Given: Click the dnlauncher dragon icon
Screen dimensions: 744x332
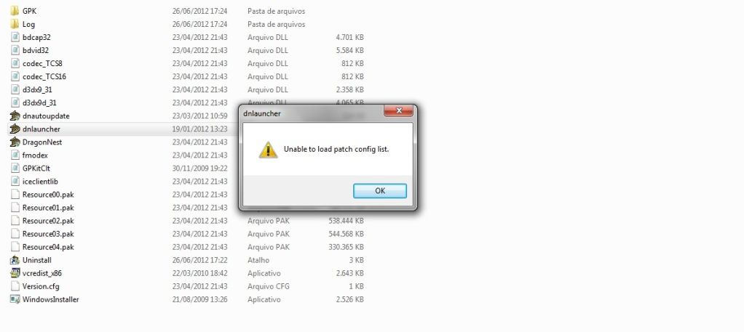Looking at the screenshot, I should [x=15, y=129].
